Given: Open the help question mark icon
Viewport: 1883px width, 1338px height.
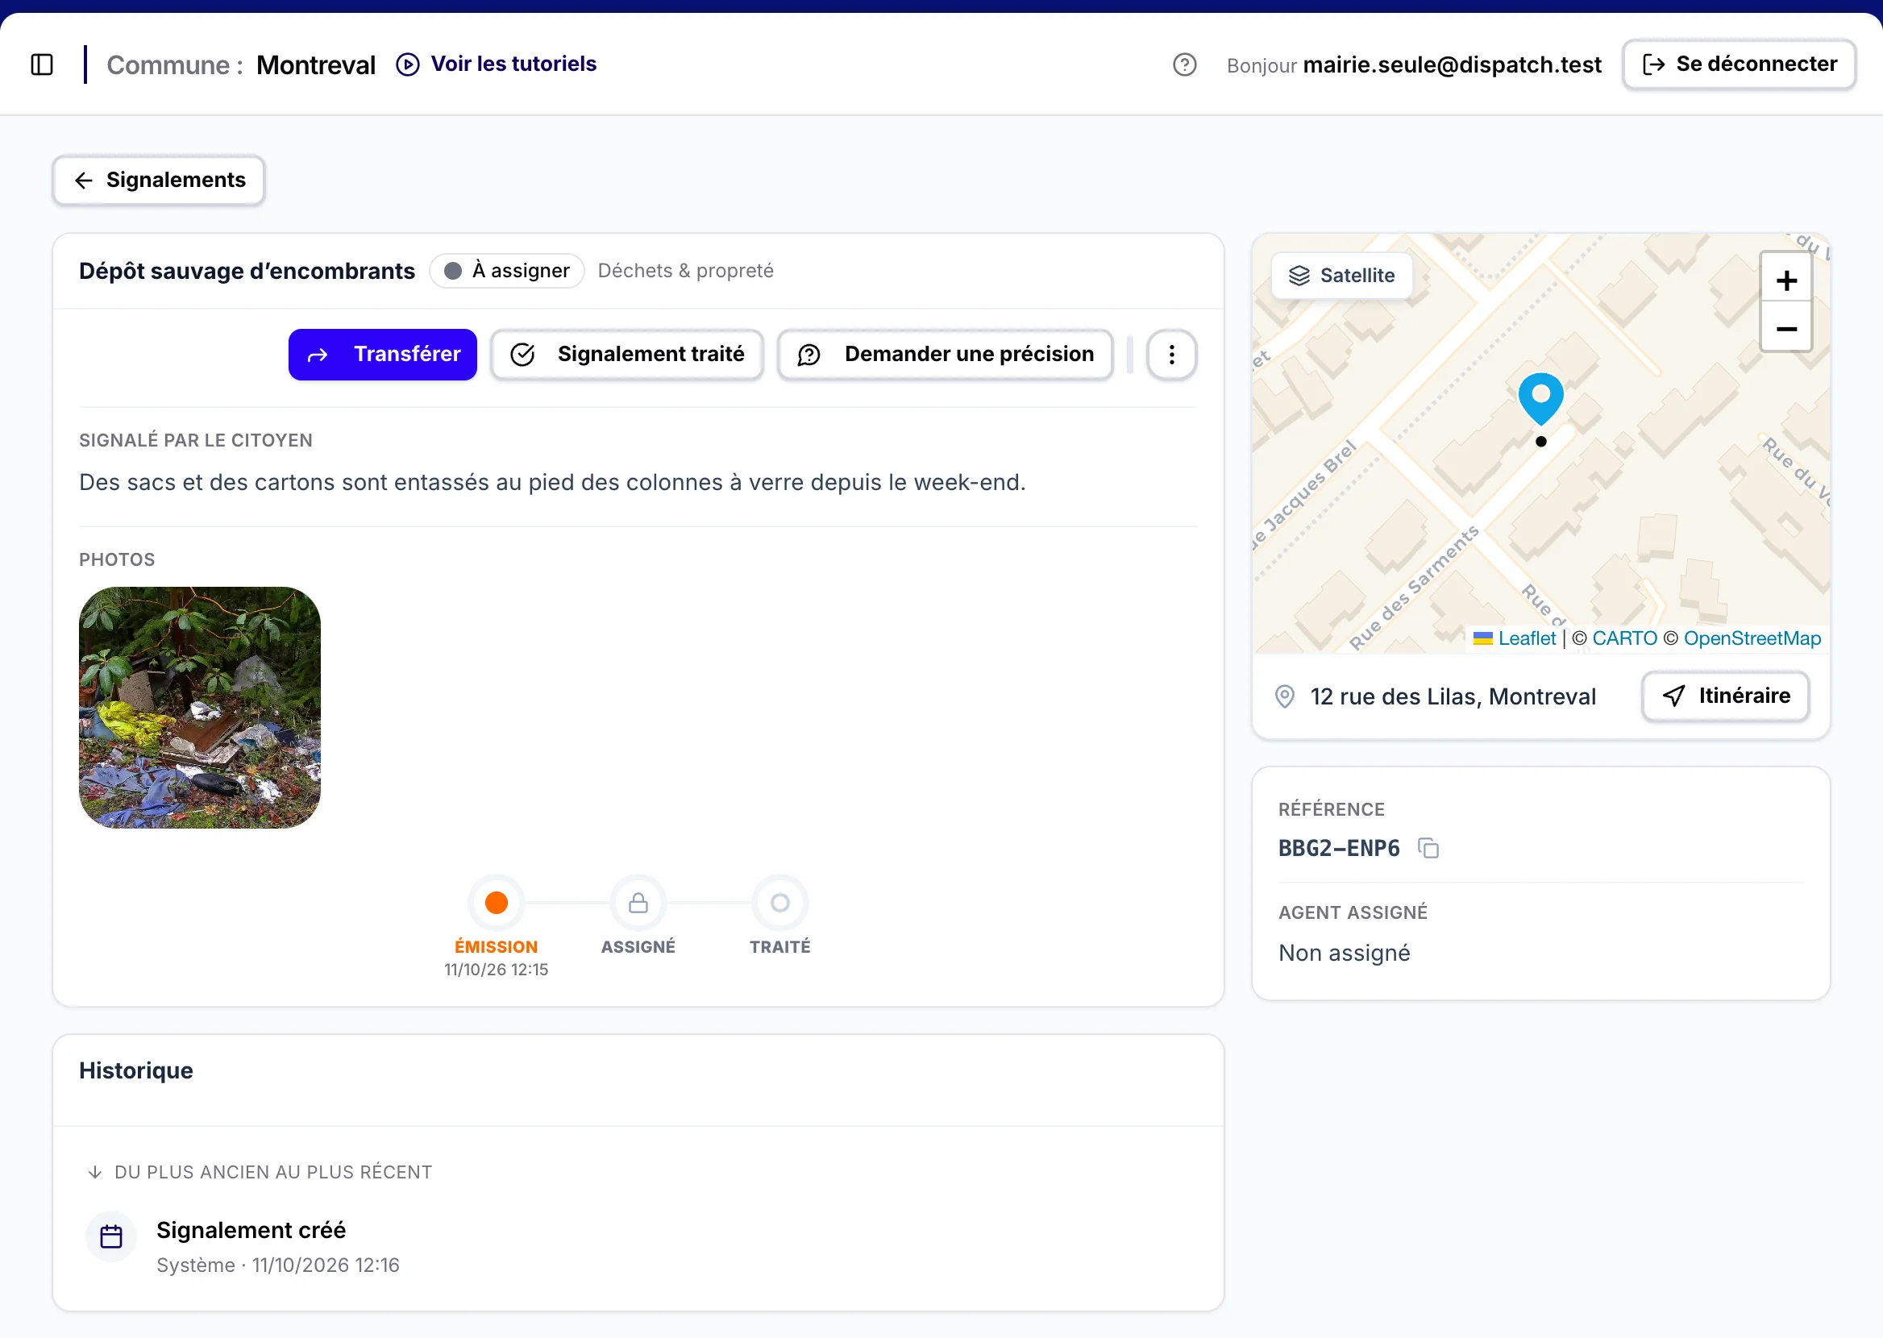Looking at the screenshot, I should tap(1183, 64).
